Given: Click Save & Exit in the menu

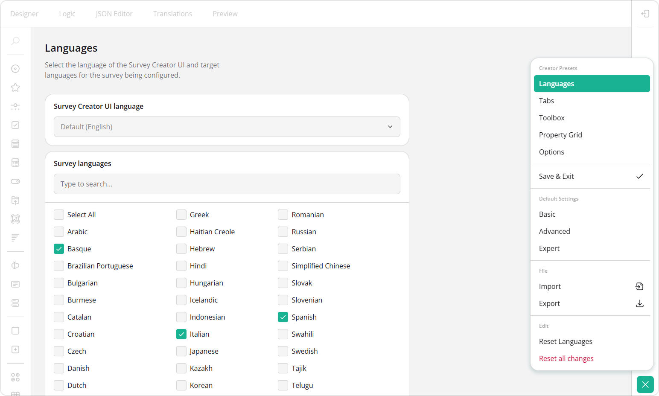Looking at the screenshot, I should pos(556,176).
